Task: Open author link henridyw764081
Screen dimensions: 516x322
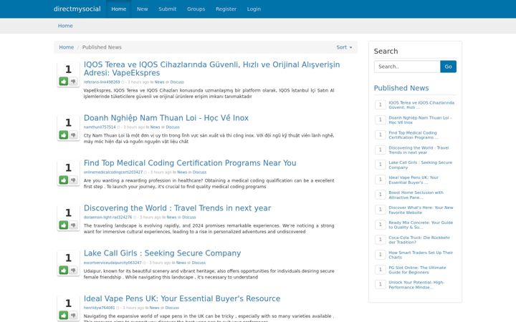Action: [100, 308]
